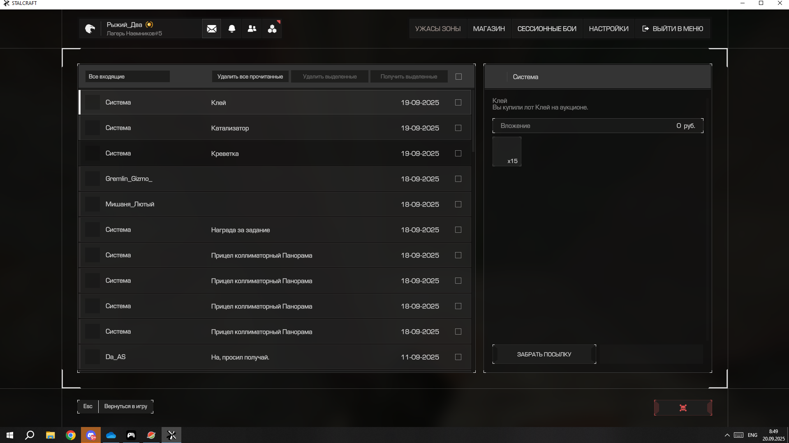Click the x15 attachment item thumbnail
Screen dimensions: 789x443
point(507,151)
